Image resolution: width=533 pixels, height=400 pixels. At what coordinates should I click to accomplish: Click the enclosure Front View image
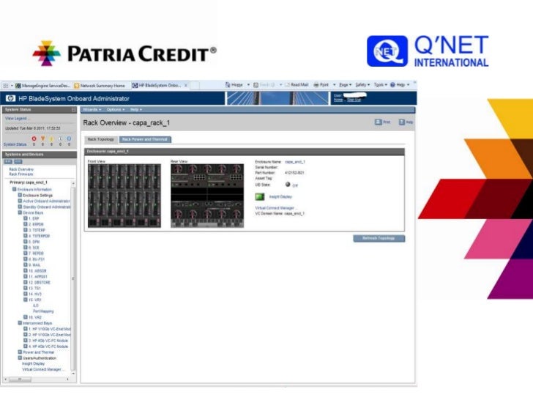124,196
